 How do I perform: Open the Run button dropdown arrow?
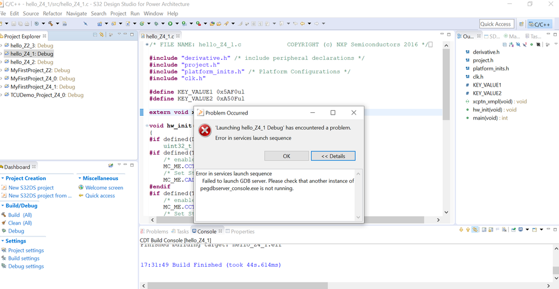pos(177,23)
